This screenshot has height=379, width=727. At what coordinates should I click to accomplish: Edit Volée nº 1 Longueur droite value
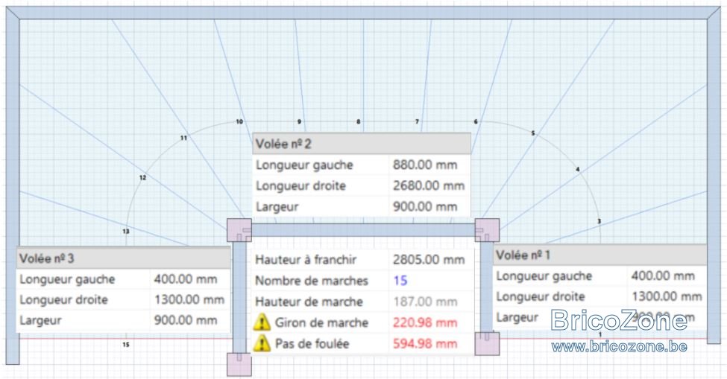coord(667,296)
